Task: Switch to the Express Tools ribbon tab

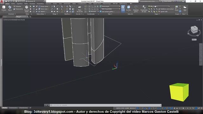Action: point(97,3)
